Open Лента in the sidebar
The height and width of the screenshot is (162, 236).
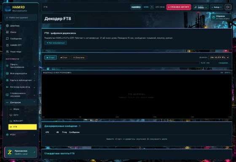21,32
